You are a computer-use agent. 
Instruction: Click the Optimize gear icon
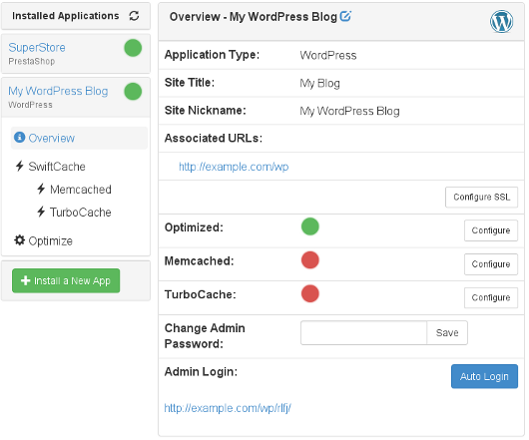tap(19, 240)
